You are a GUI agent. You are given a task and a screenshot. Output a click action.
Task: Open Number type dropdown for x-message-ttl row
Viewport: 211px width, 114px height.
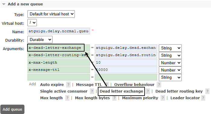[170, 70]
